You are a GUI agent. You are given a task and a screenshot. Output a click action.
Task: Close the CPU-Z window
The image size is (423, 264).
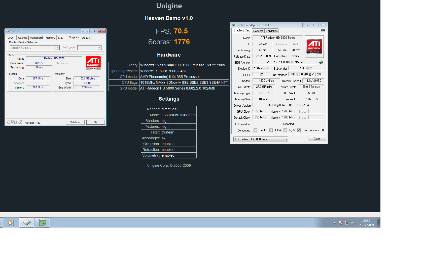point(101,31)
